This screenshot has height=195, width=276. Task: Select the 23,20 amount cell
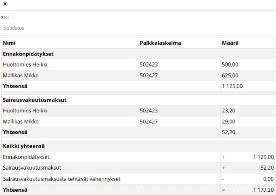pos(228,110)
